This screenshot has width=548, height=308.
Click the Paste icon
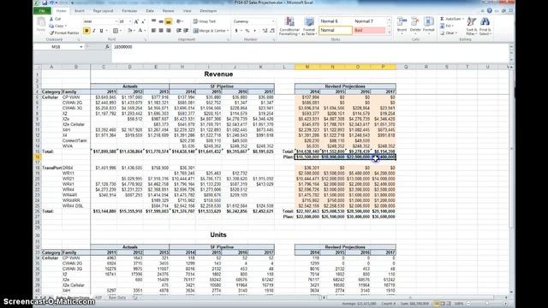click(x=41, y=23)
